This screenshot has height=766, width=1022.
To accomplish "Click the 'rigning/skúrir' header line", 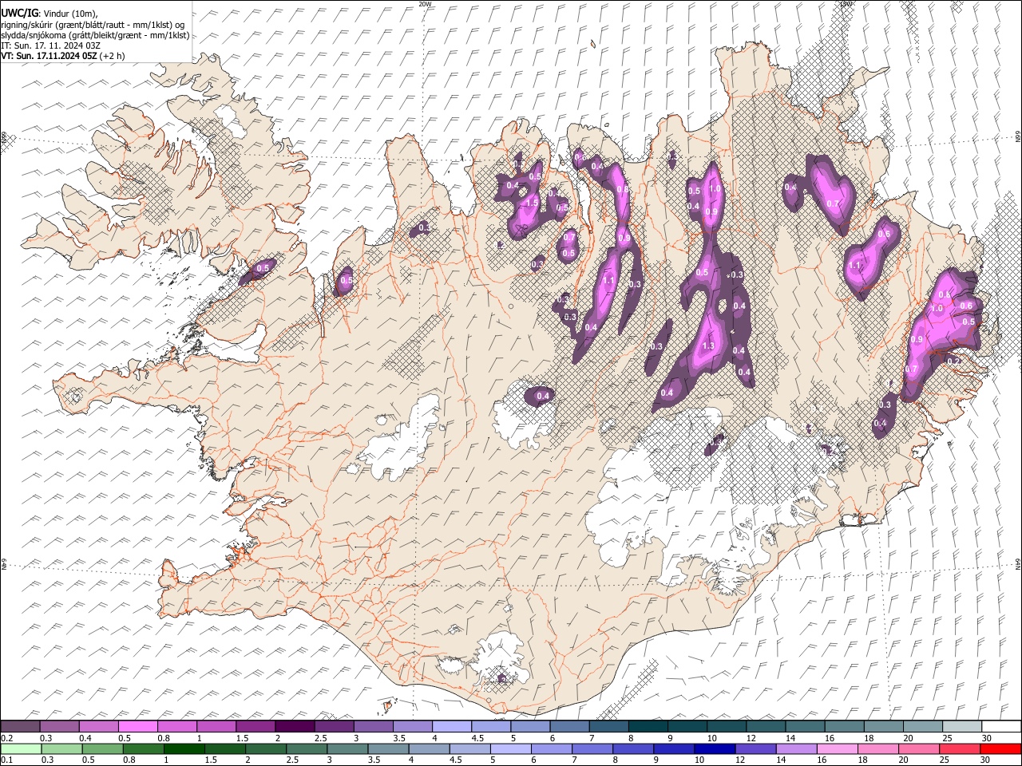I will (94, 25).
